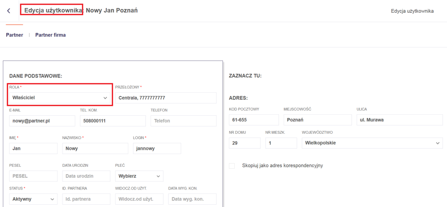
Task: Select the Imię field with Jan
Action: [31, 148]
